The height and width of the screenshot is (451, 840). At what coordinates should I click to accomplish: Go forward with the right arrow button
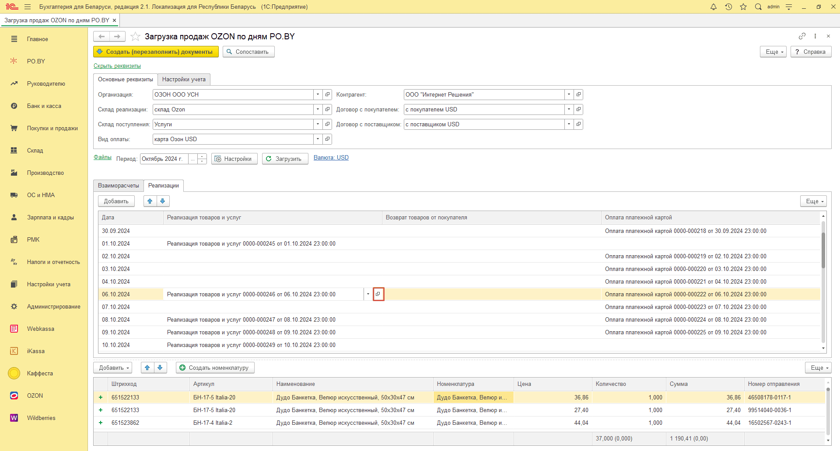pyautogui.click(x=117, y=36)
